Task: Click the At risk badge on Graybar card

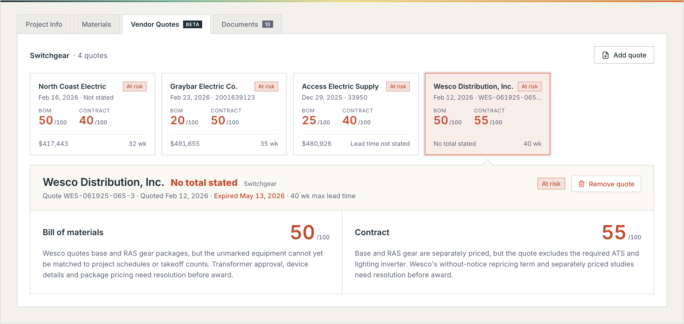Action: point(266,87)
